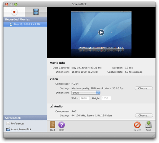Screen dimensions: 159x143
Task: Zoom the window with the green button
Action: 16,4
